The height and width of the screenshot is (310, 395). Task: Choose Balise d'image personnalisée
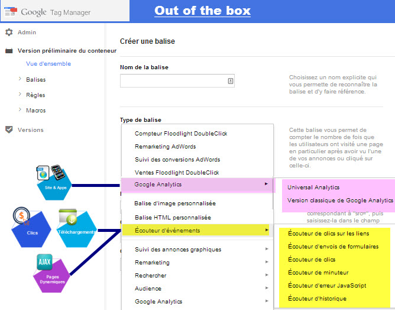click(x=175, y=204)
